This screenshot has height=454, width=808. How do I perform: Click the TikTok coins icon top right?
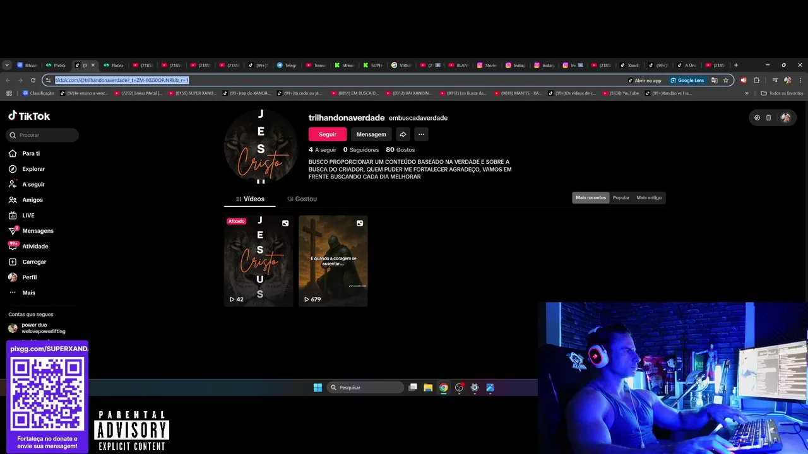[x=757, y=117]
